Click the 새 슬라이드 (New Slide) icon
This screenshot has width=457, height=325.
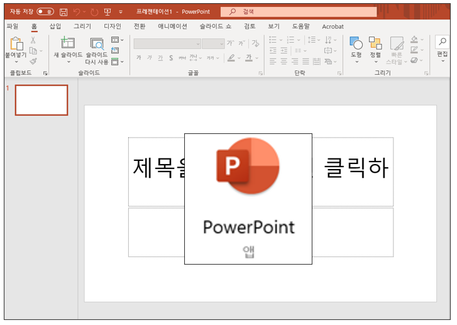[68, 43]
